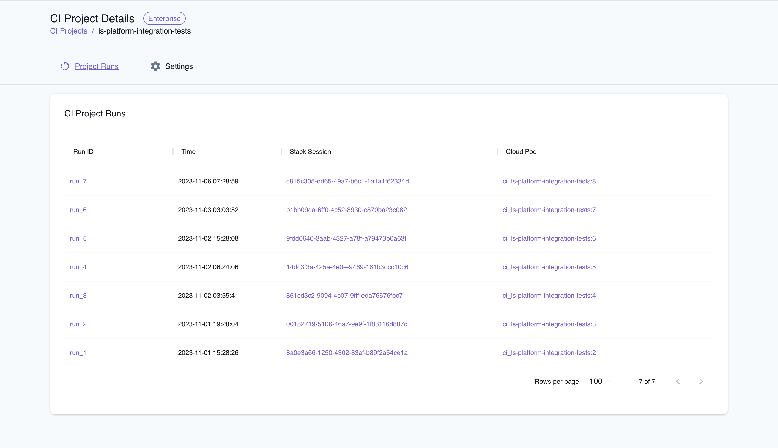The image size is (778, 448).
Task: Open cloud pod ci_ls-platform-integration-tests:2
Action: tap(549, 353)
